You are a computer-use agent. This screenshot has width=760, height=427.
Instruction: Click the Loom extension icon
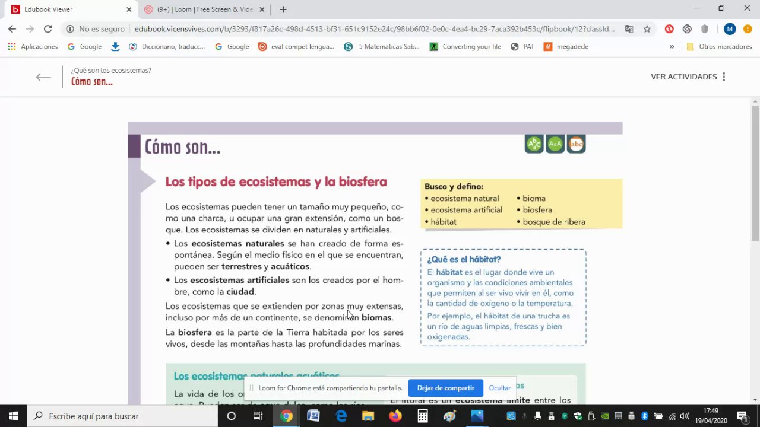[x=687, y=28]
